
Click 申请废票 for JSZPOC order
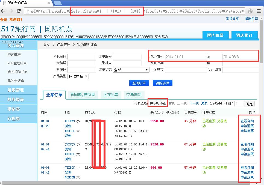point(247,177)
